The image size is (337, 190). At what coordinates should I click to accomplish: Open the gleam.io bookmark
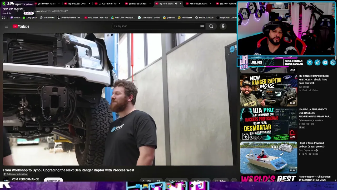click(169, 18)
